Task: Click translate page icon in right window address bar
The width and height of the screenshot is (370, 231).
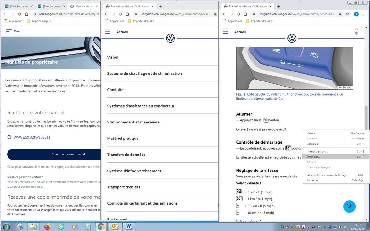Action: click(x=340, y=14)
